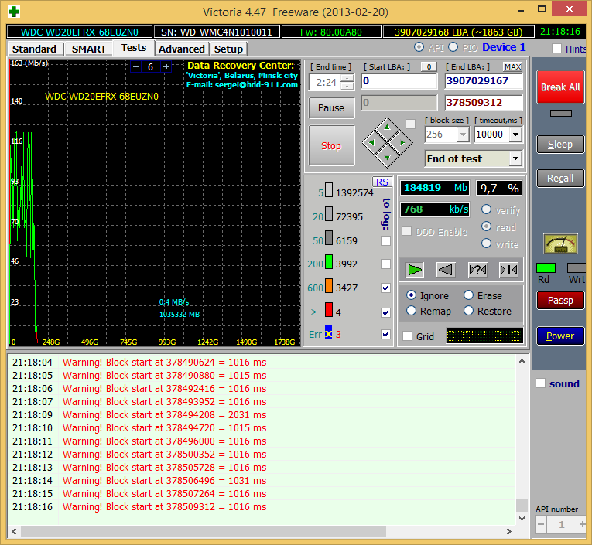Click the Break All button
The height and width of the screenshot is (545, 592).
click(560, 87)
